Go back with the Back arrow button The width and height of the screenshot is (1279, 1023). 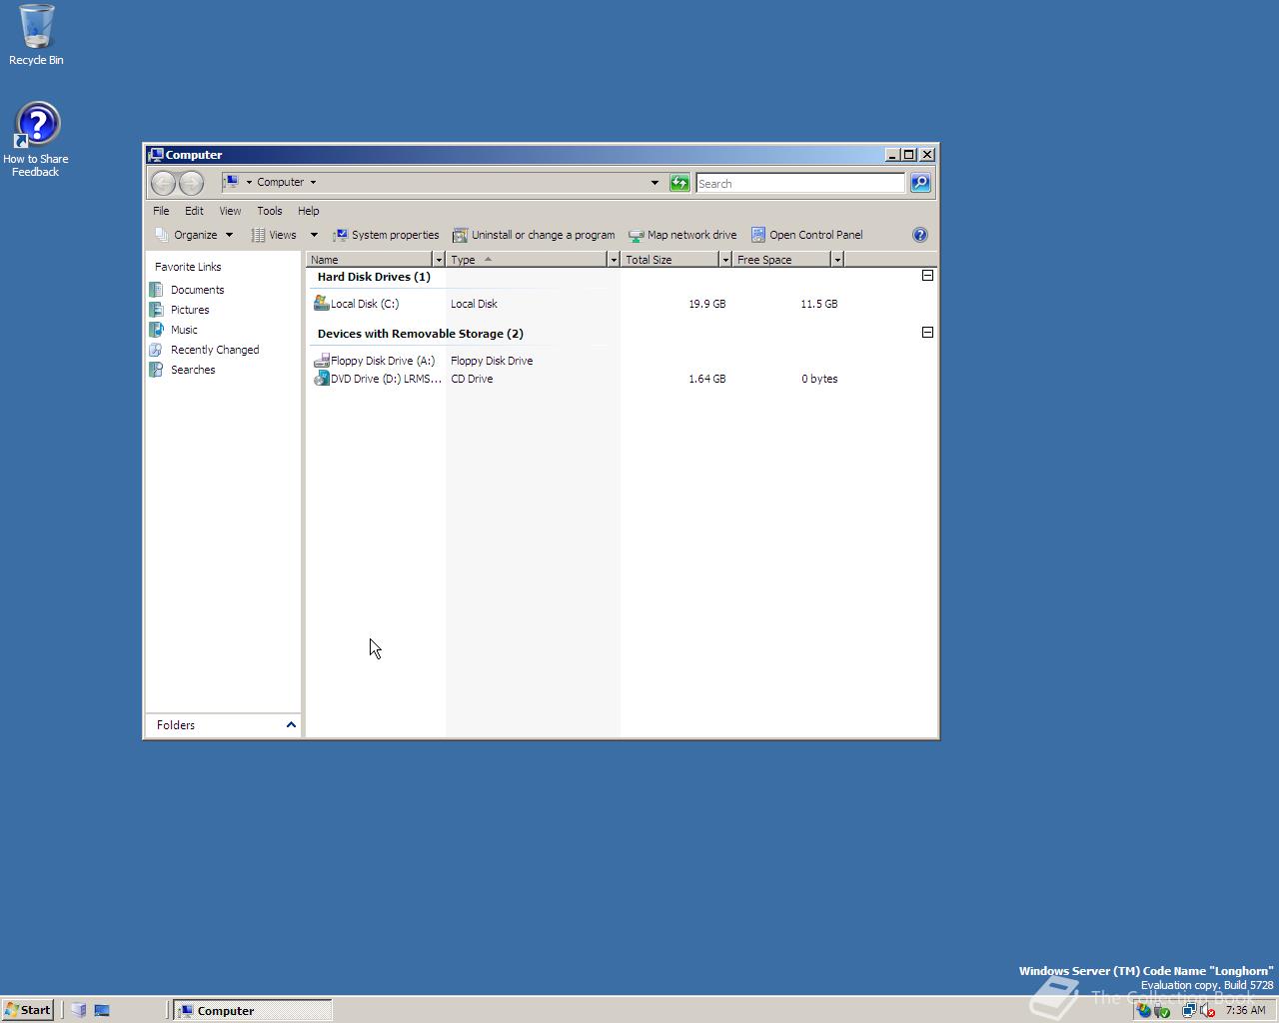tap(163, 183)
